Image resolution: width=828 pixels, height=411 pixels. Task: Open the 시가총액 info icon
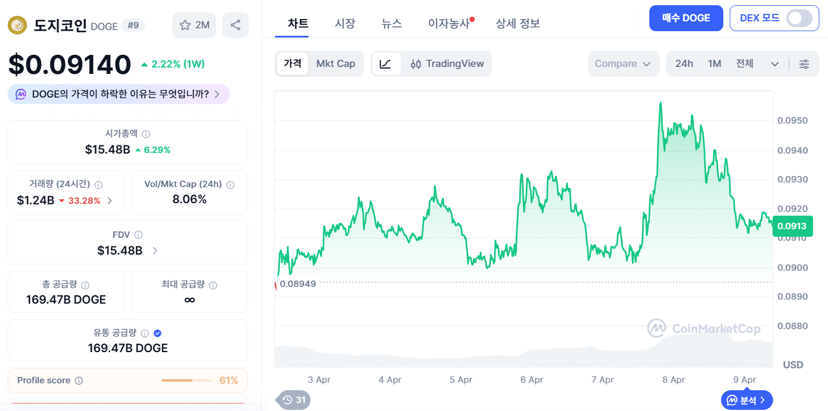point(146,133)
